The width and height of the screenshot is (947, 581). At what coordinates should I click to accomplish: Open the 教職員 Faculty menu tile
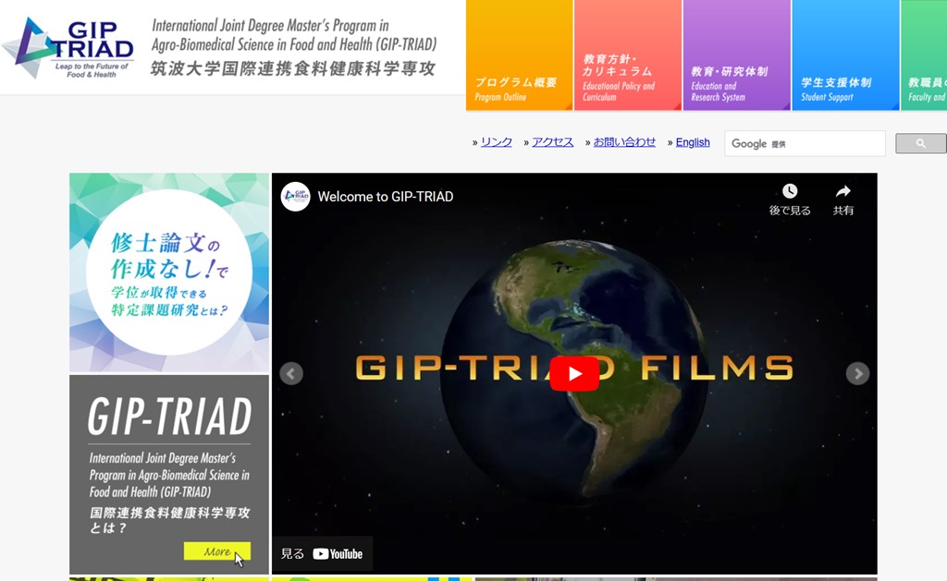pos(924,54)
